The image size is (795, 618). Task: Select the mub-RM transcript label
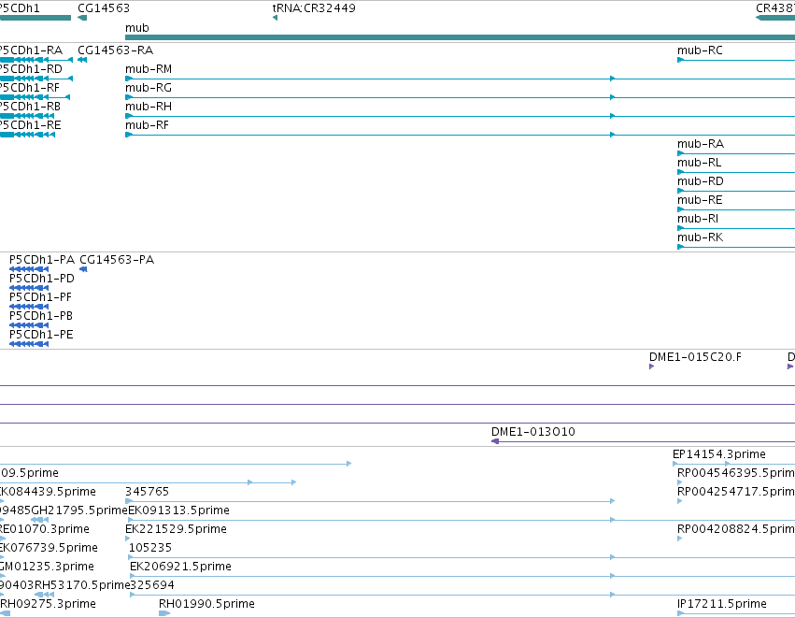(x=149, y=69)
